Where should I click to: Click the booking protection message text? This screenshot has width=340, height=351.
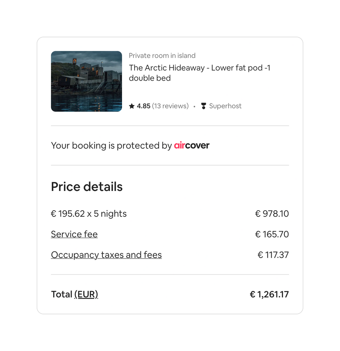click(x=111, y=145)
